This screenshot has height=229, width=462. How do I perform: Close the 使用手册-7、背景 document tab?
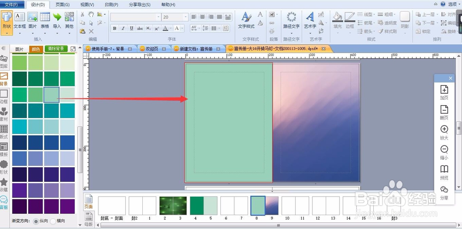[x=130, y=49]
